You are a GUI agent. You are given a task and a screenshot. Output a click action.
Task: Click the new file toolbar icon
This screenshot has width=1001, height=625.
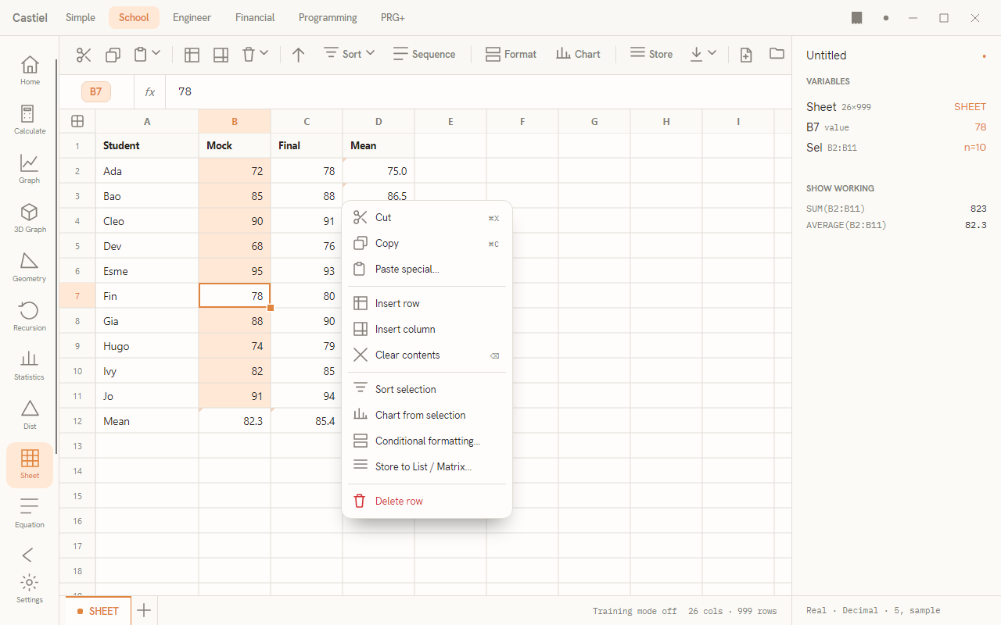coord(746,55)
